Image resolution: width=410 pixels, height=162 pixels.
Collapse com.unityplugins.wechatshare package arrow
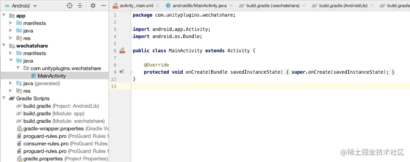[18, 68]
